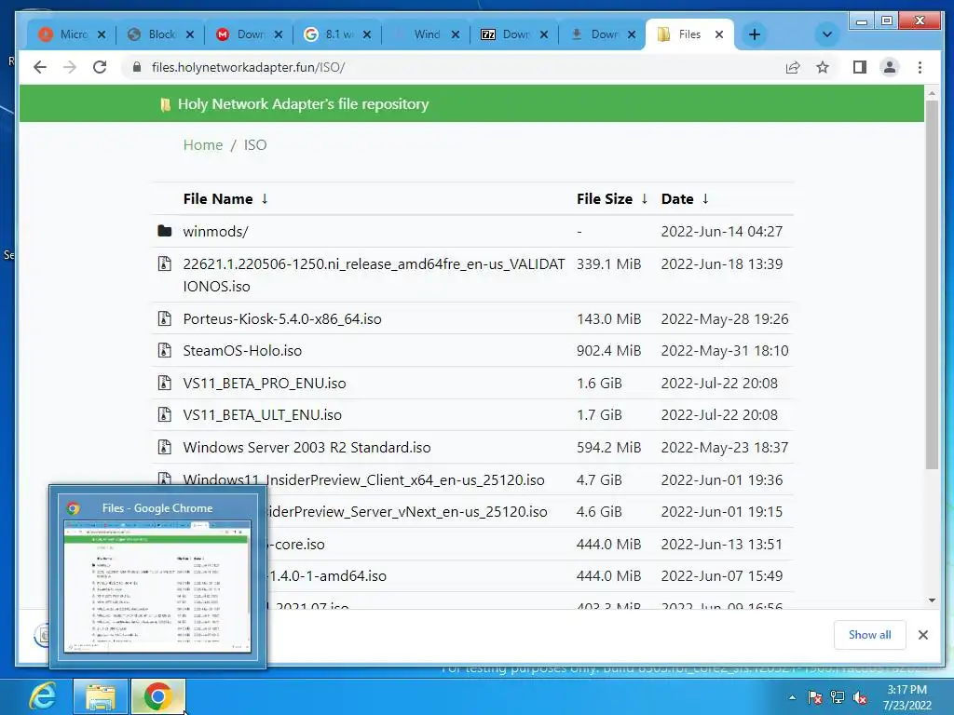Click Holy Network Adapter's file repository title
954x715 pixels.
(303, 104)
